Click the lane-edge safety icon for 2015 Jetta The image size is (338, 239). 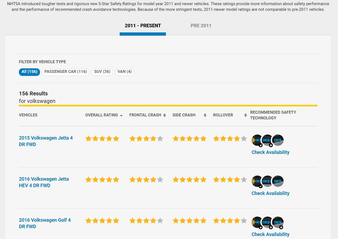pos(278,140)
